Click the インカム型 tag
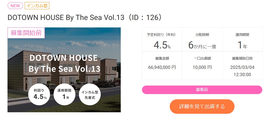Image resolution: width=274 pixels, height=120 pixels. (37, 5)
